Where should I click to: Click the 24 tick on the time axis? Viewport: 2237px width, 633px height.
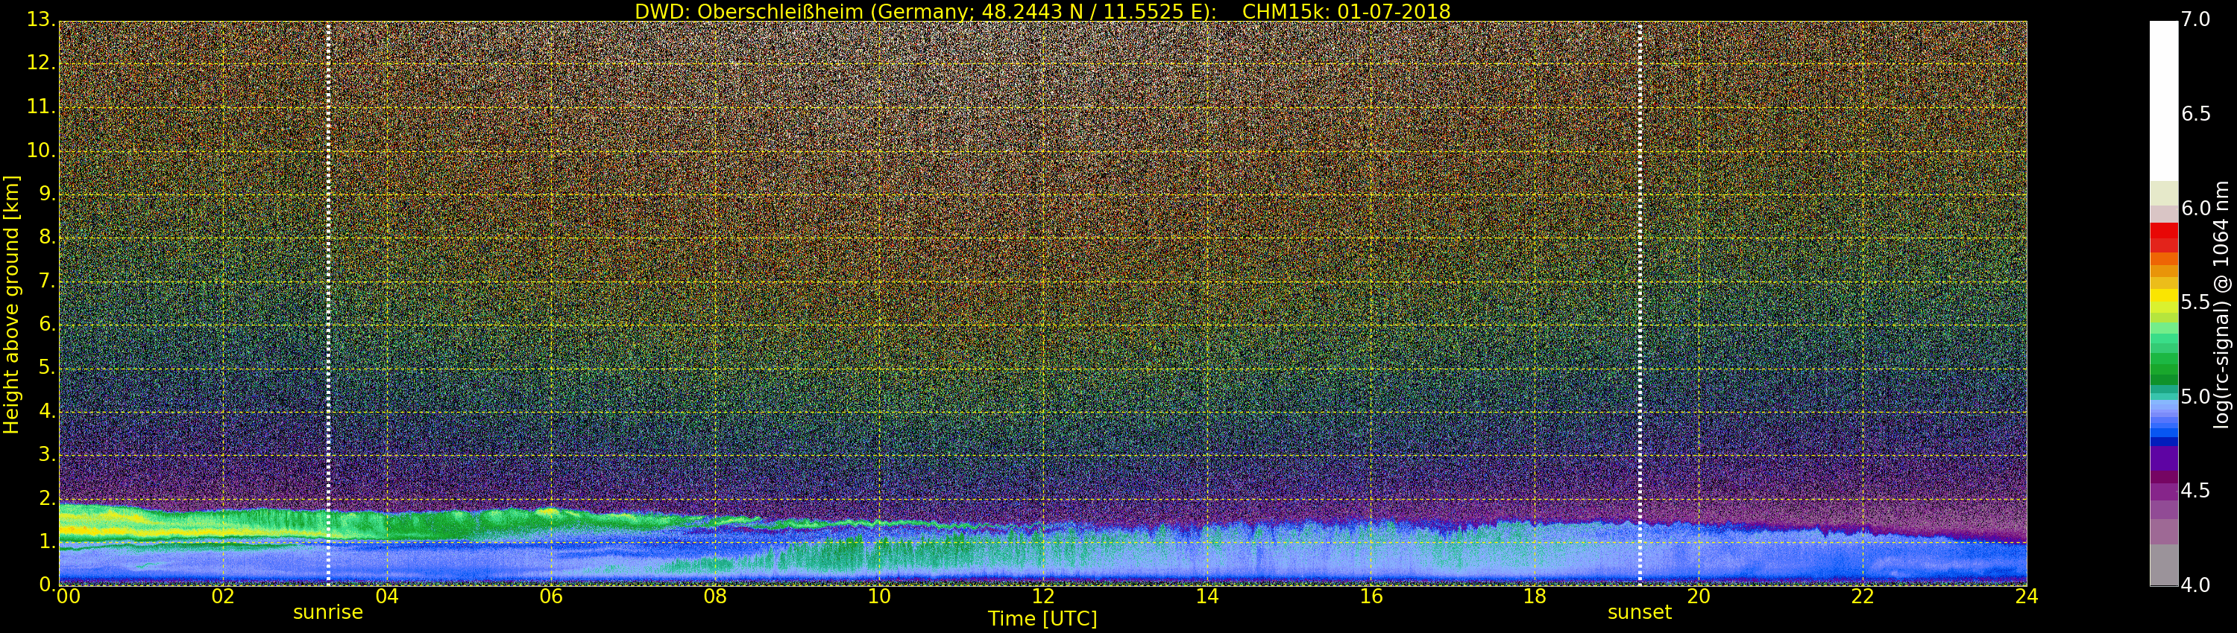[x=2027, y=597]
